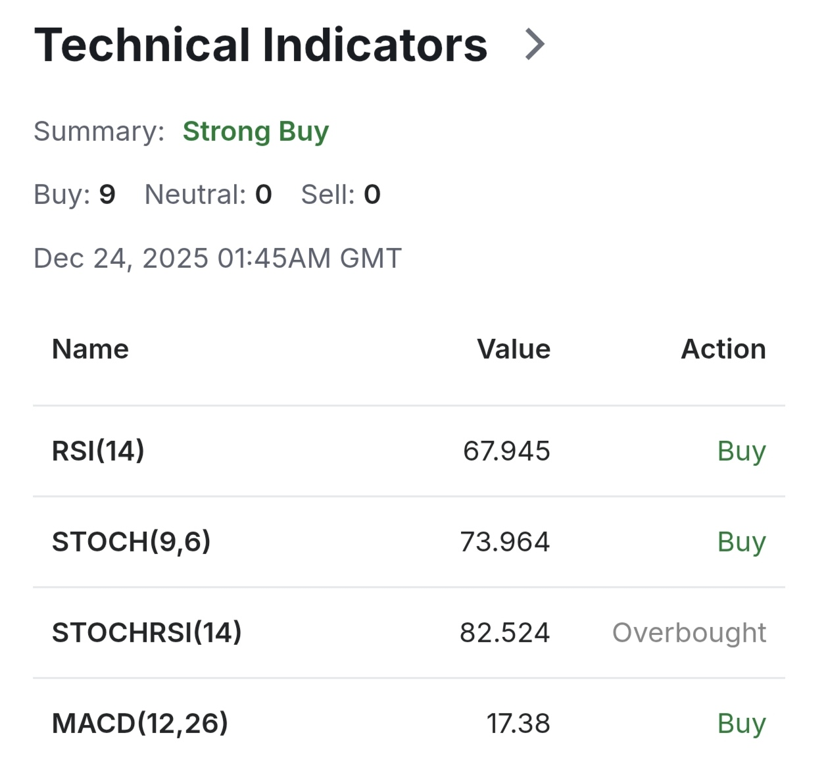This screenshot has height=760, width=822.
Task: Click the Name column header
Action: coord(91,349)
